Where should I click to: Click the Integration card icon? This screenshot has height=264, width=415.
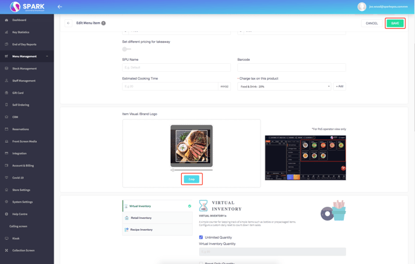coord(7,153)
